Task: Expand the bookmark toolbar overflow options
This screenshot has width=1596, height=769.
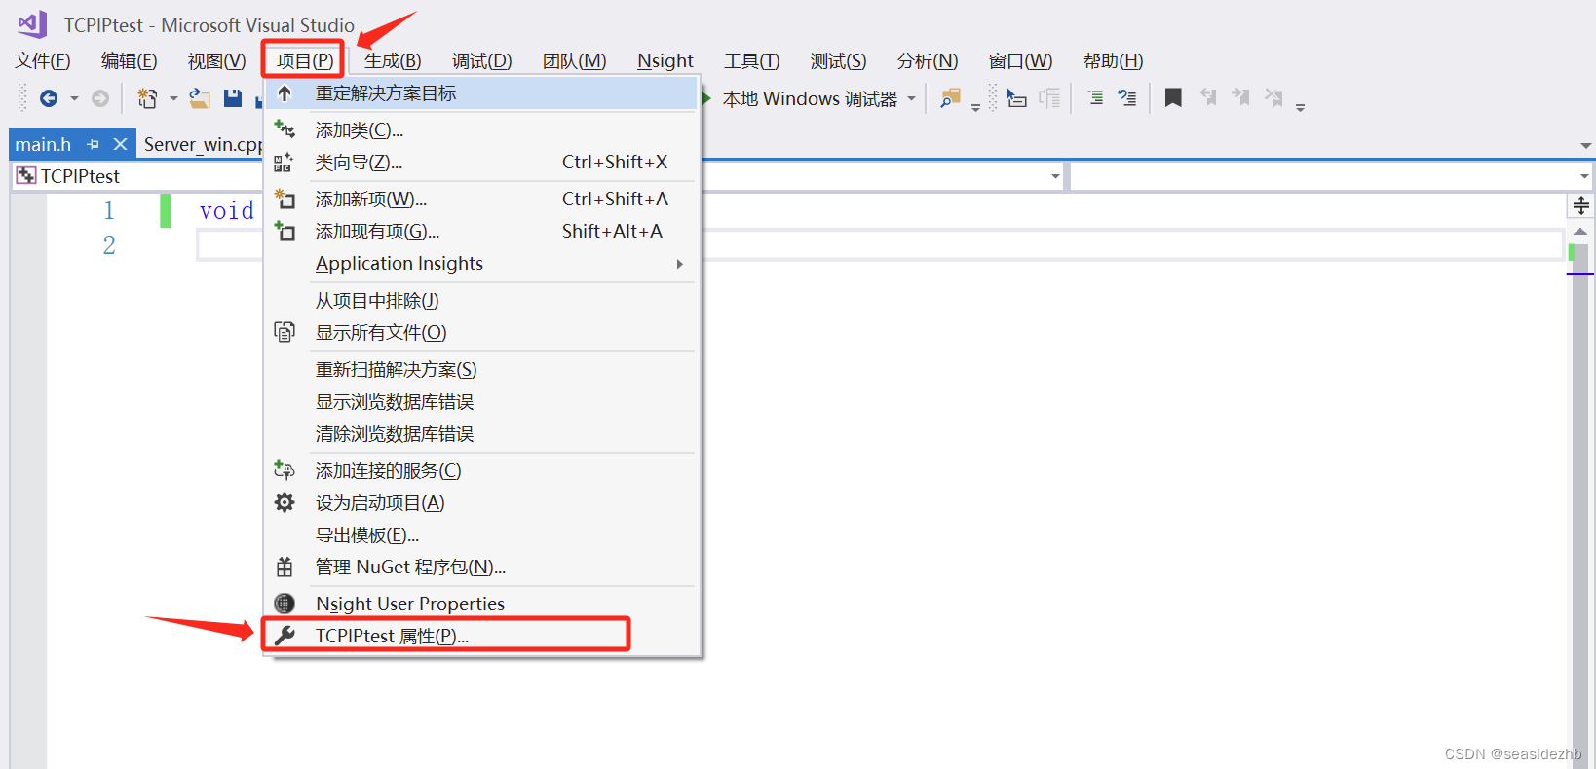Action: pyautogui.click(x=1300, y=107)
